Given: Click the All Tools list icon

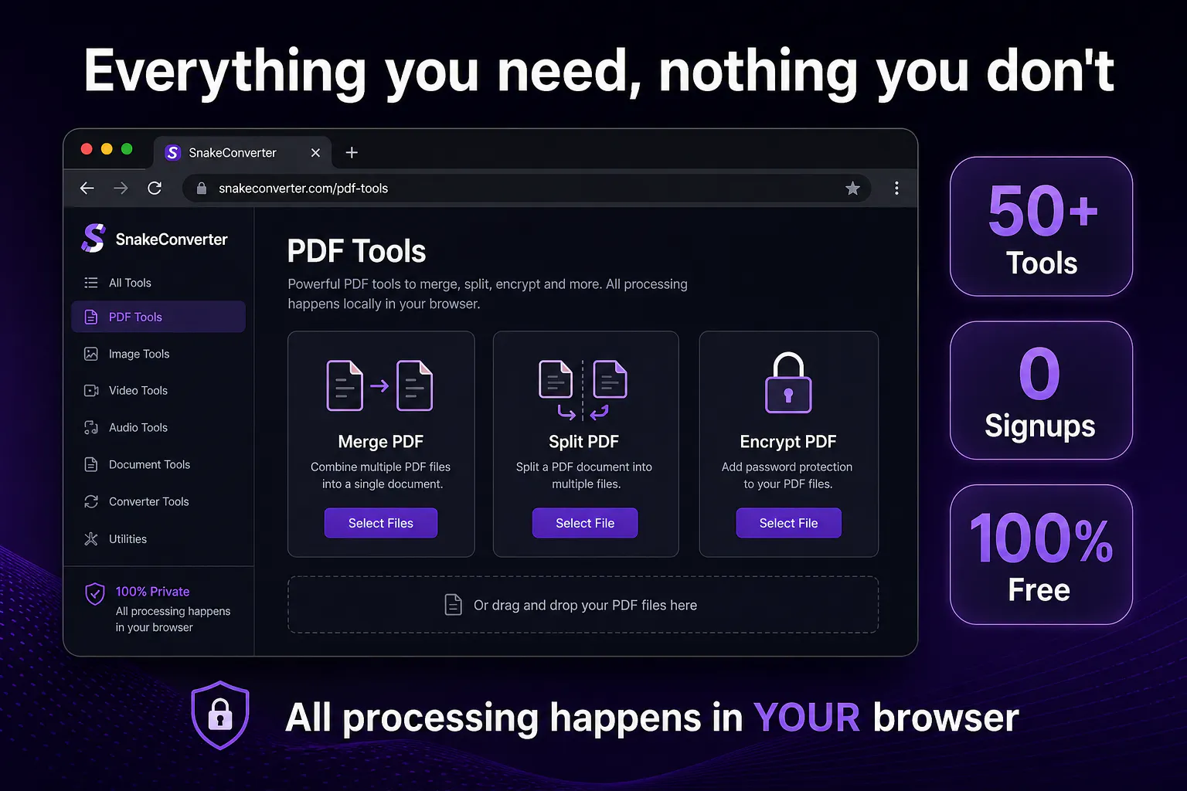Looking at the screenshot, I should click(91, 283).
